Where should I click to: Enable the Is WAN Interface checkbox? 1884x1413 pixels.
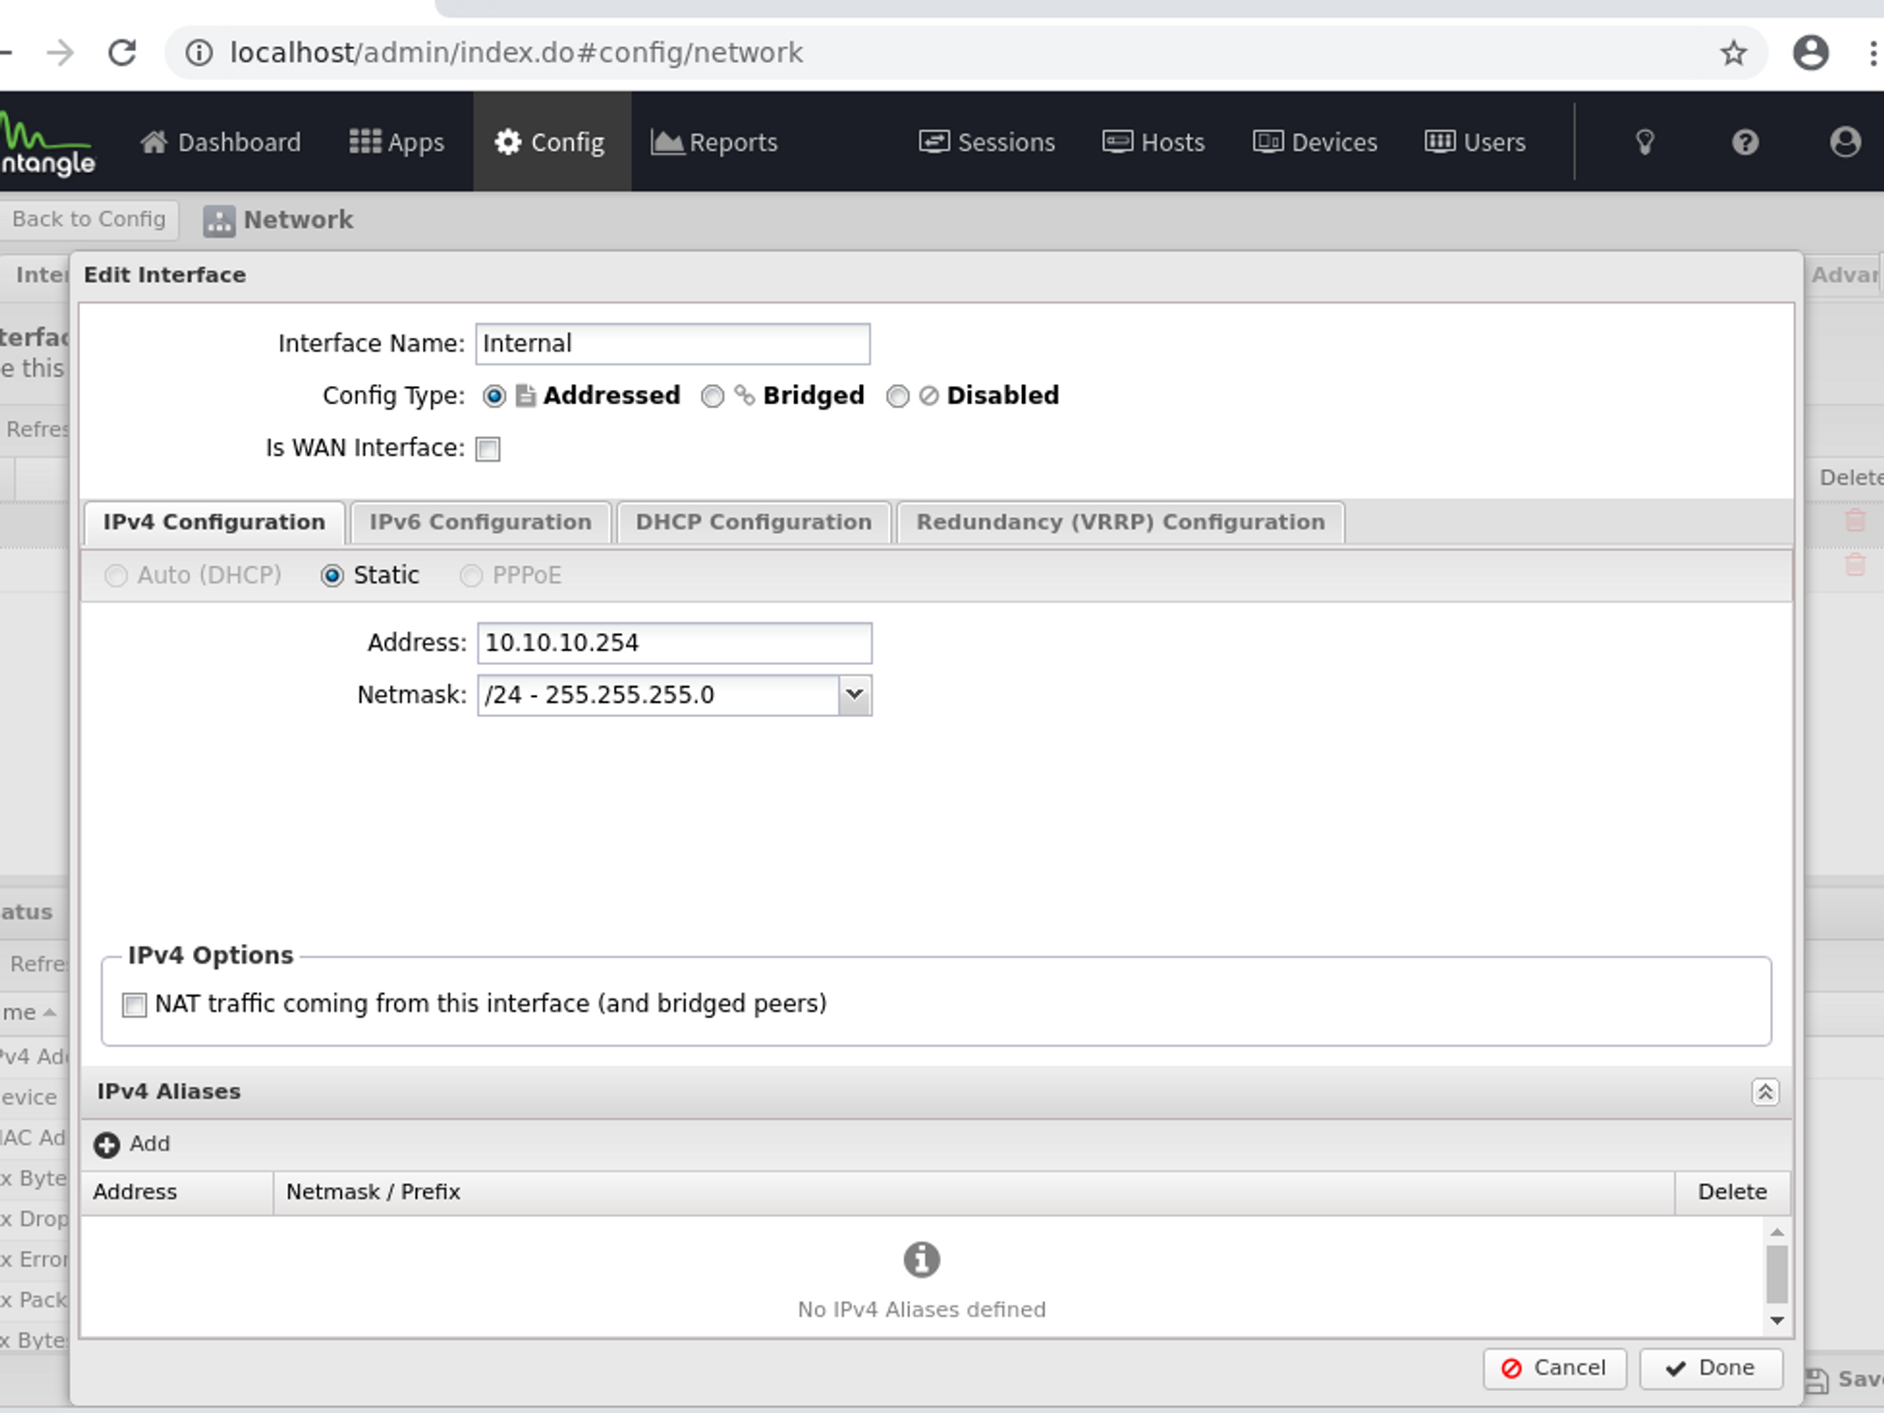pyautogui.click(x=488, y=449)
